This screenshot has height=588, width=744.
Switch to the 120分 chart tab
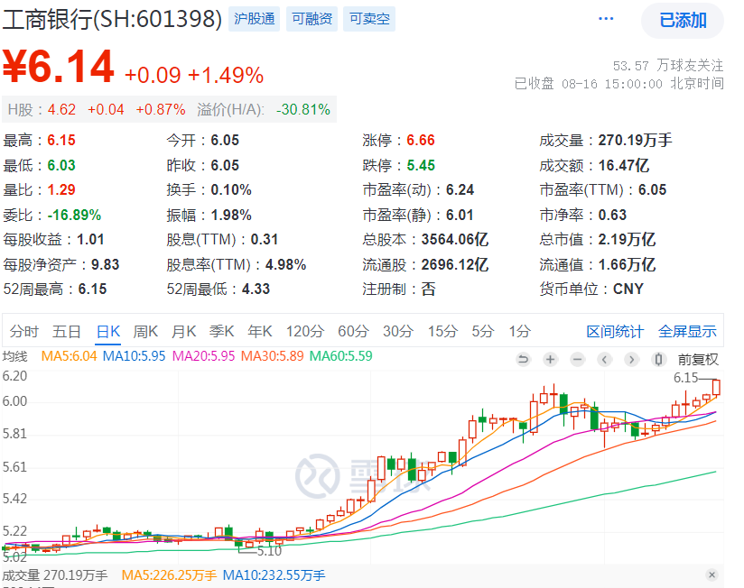304,331
